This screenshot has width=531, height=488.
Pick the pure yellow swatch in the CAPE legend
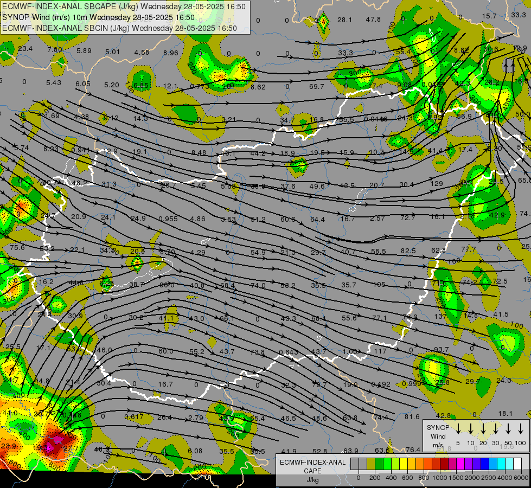coord(404,464)
